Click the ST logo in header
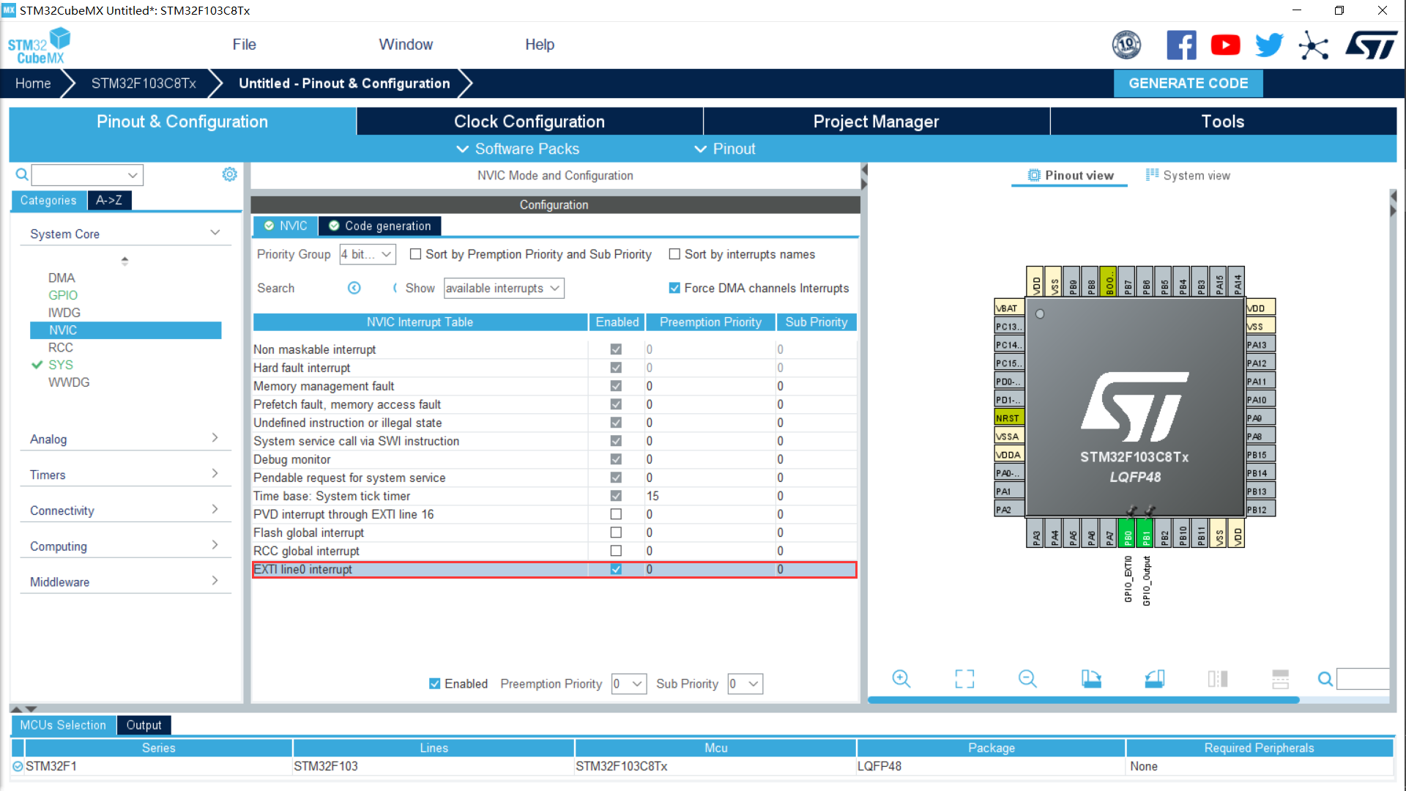The width and height of the screenshot is (1406, 791). point(1371,45)
